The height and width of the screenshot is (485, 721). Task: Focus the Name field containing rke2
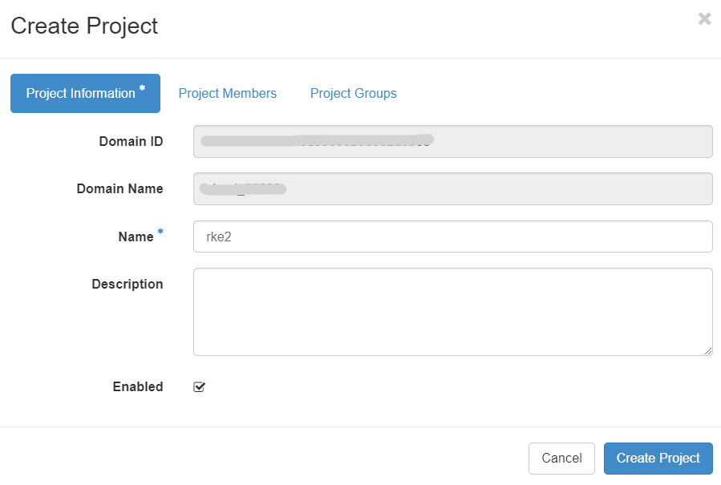pyautogui.click(x=452, y=236)
